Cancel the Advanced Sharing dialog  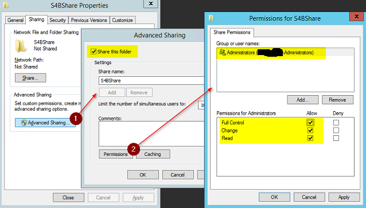point(178,175)
